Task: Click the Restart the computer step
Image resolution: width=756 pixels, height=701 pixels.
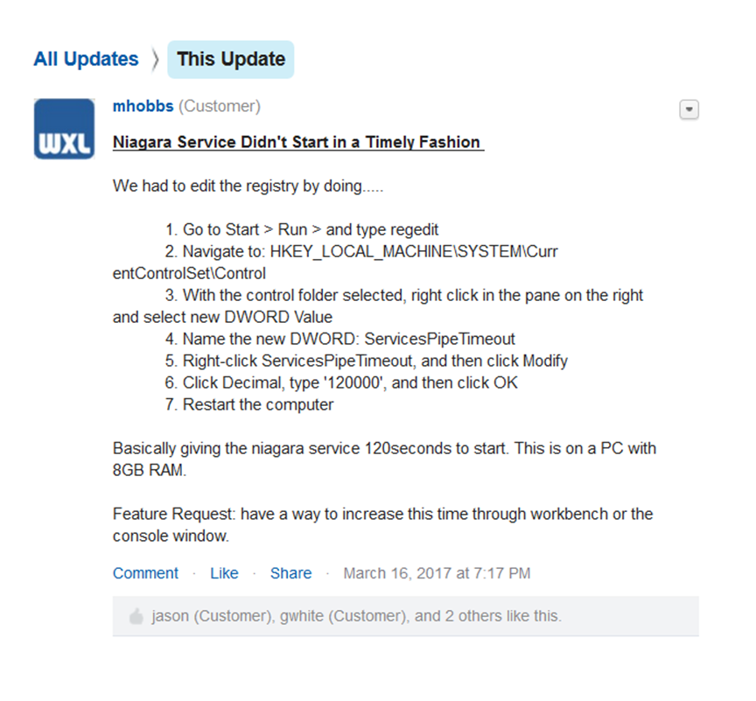Action: pyautogui.click(x=248, y=404)
